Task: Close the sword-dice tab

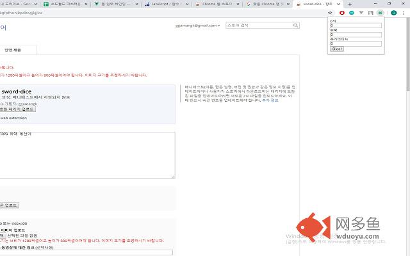Action: pos(338,4)
